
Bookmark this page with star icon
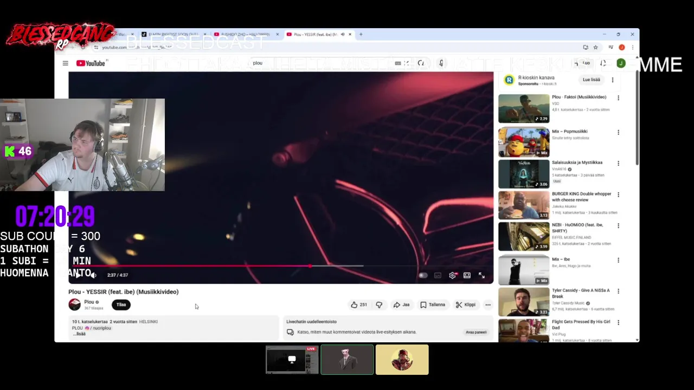595,47
